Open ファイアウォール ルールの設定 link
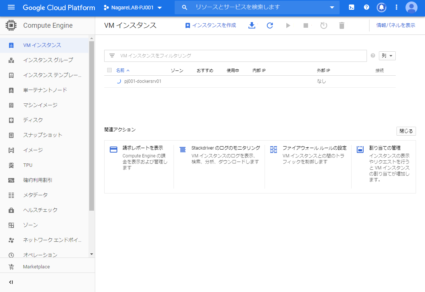Image resolution: width=425 pixels, height=292 pixels. point(314,148)
